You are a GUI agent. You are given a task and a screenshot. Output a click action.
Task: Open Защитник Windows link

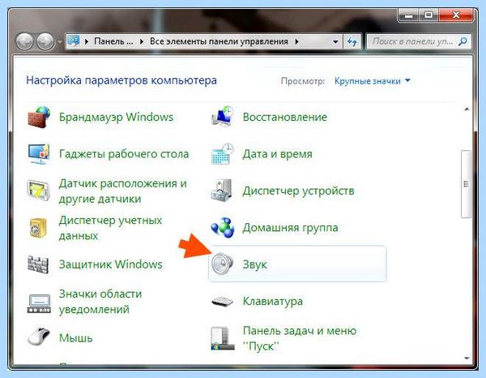point(111,264)
